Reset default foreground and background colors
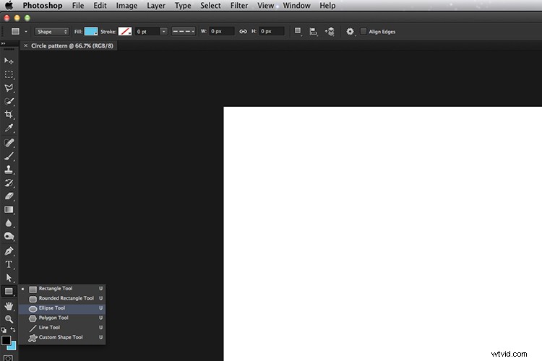 coord(4,330)
